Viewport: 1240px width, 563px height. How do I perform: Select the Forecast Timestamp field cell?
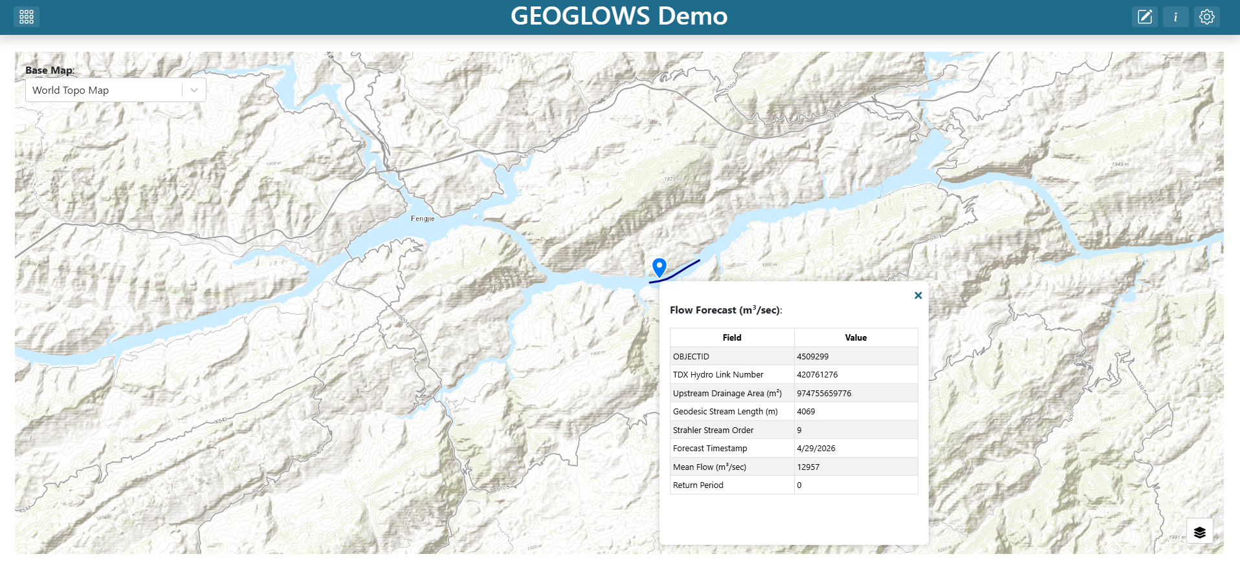[732, 449]
